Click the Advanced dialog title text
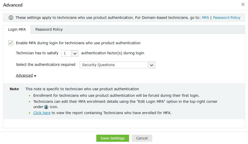The width and height of the screenshot is (248, 144). coord(13,5)
